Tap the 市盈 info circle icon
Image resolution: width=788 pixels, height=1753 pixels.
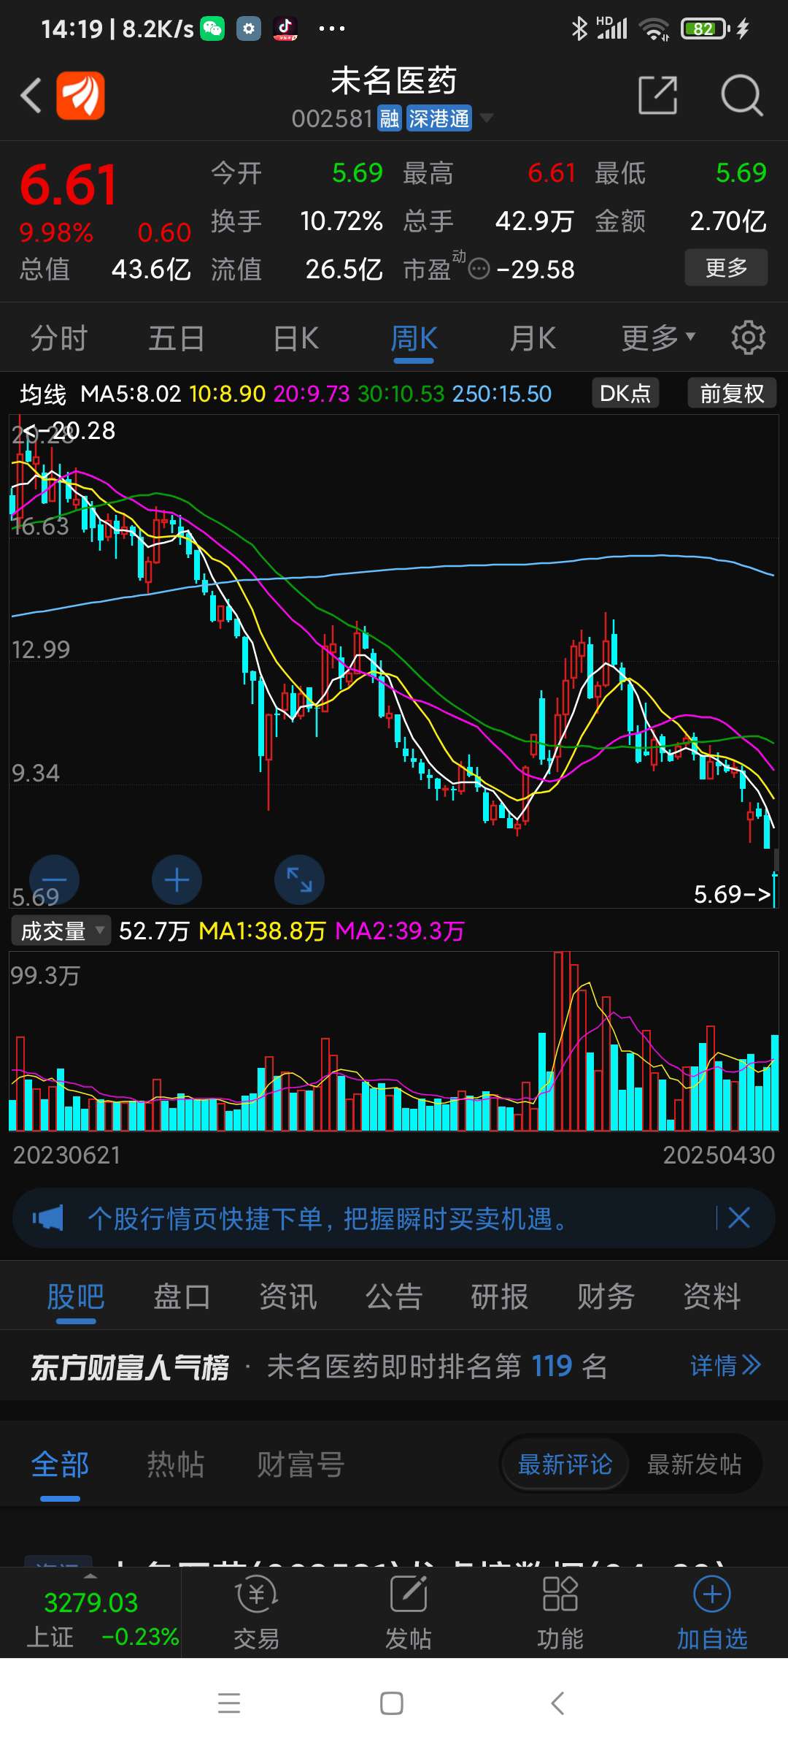[x=479, y=269]
